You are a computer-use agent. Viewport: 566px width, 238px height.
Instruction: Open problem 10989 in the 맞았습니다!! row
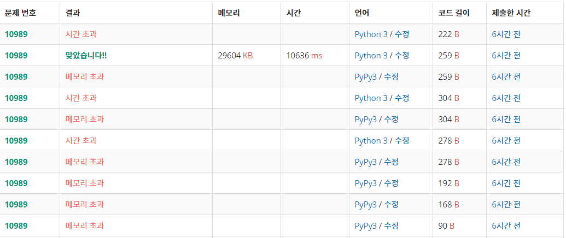[16, 56]
